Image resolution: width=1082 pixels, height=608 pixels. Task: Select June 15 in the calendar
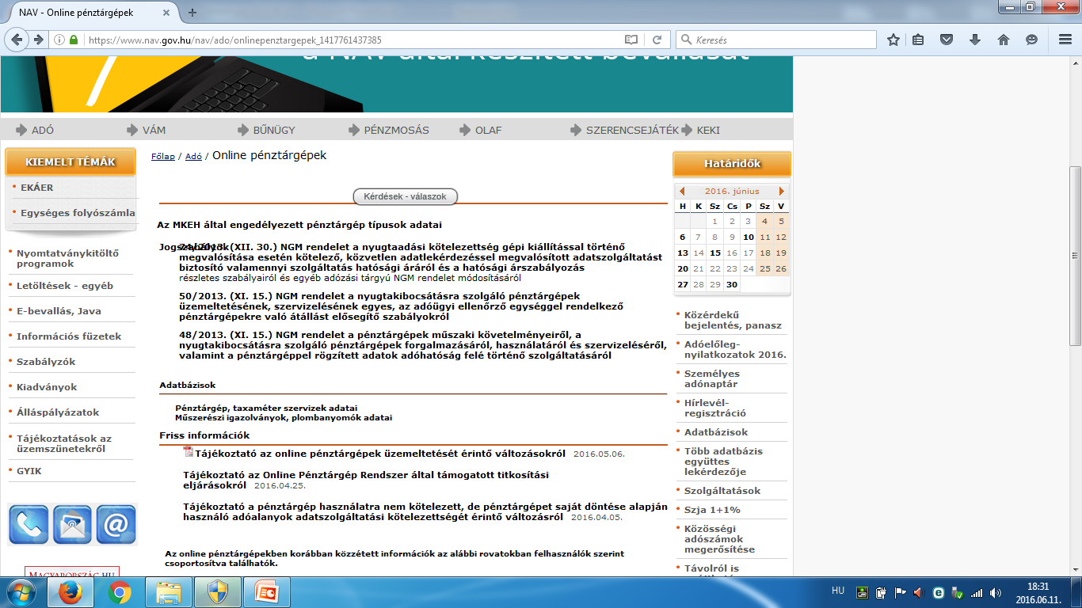coord(715,253)
